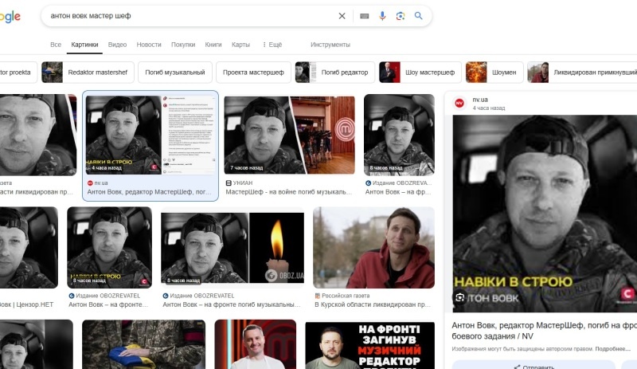Open the Покупки tab
Screen dimensions: 637x369
[183, 45]
